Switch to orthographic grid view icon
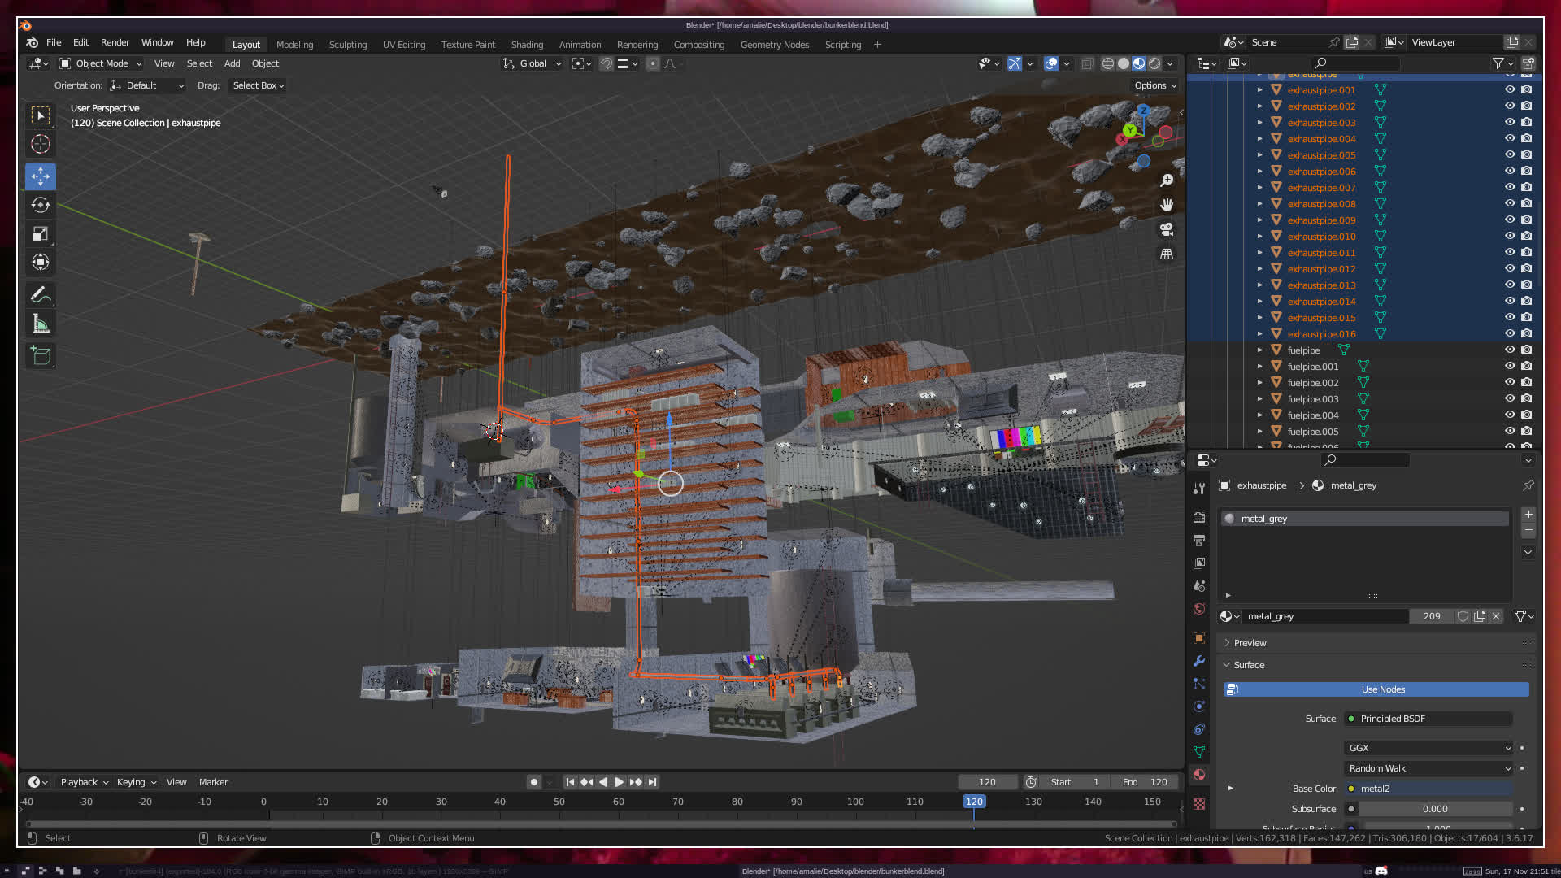Viewport: 1561px width, 878px height. [x=1167, y=254]
